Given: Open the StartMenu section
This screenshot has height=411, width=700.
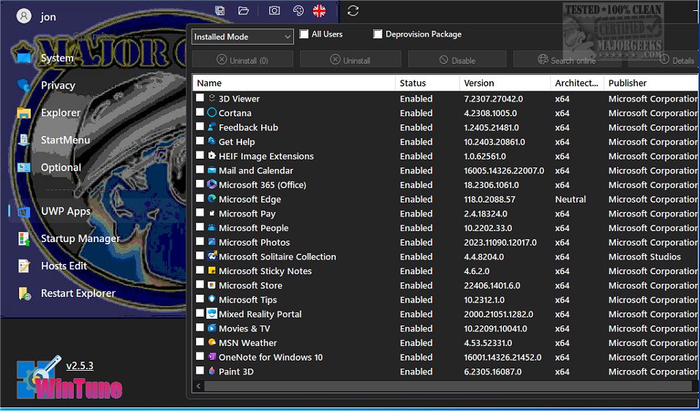Looking at the screenshot, I should (66, 140).
